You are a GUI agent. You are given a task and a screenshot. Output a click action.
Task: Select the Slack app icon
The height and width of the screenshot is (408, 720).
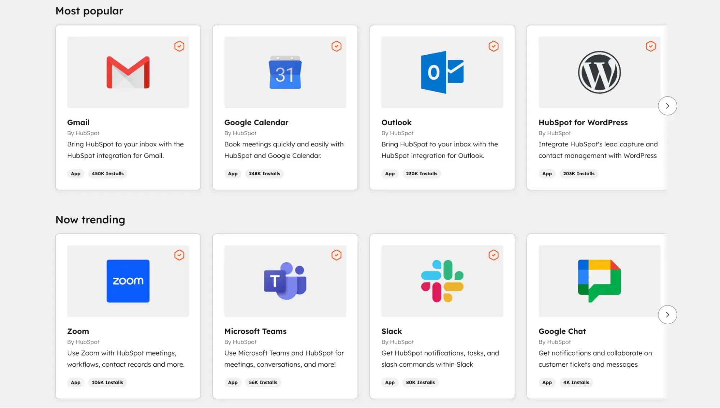[442, 281]
